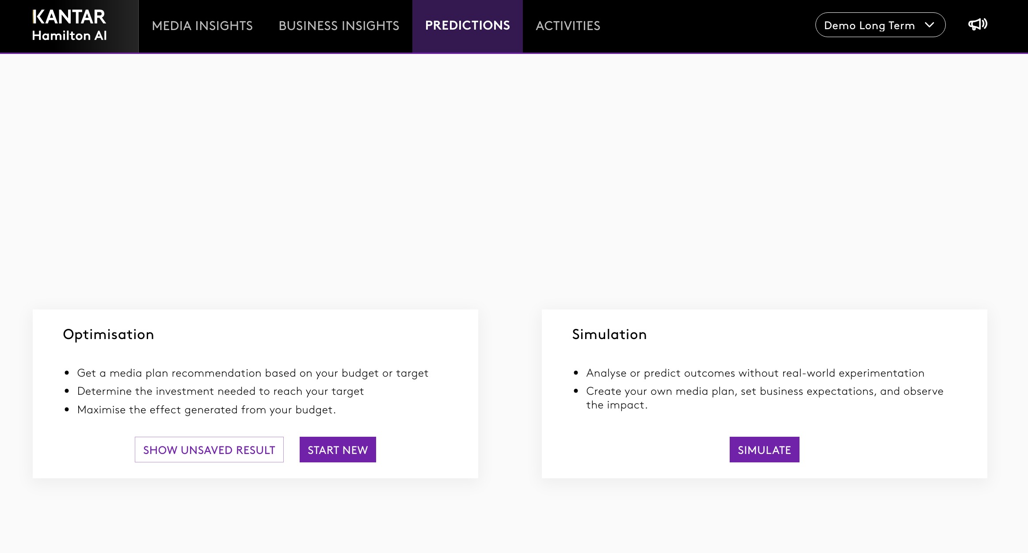1028x553 pixels.
Task: Switch to the Business Insights tab
Action: [339, 26]
